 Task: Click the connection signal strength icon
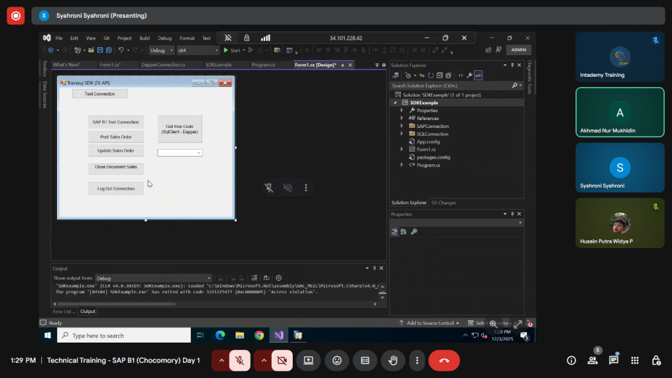[x=266, y=37]
